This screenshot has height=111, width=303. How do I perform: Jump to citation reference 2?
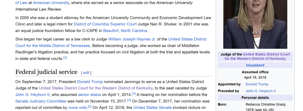(65, 57)
